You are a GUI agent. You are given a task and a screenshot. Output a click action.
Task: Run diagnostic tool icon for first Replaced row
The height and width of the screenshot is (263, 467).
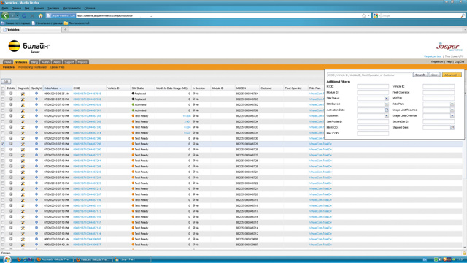(x=23, y=94)
